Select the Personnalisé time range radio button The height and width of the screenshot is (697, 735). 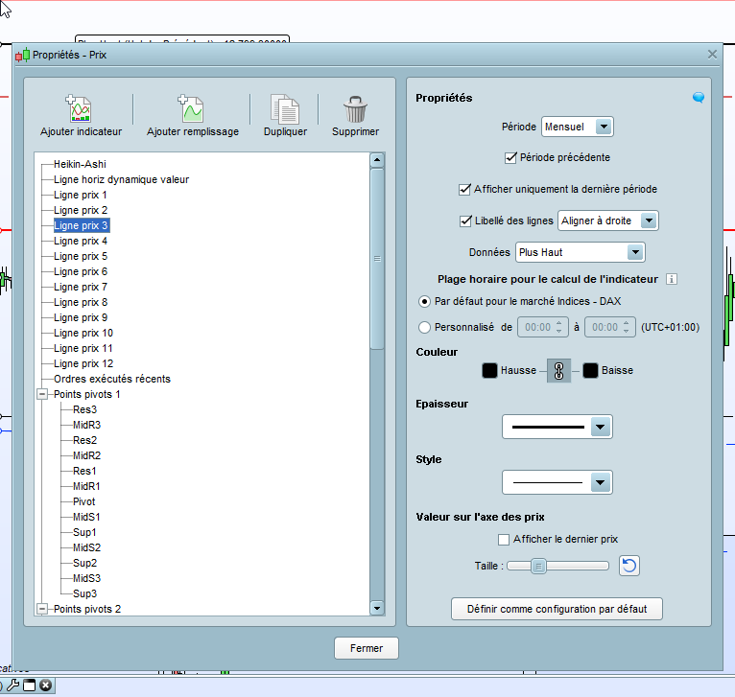(x=425, y=327)
